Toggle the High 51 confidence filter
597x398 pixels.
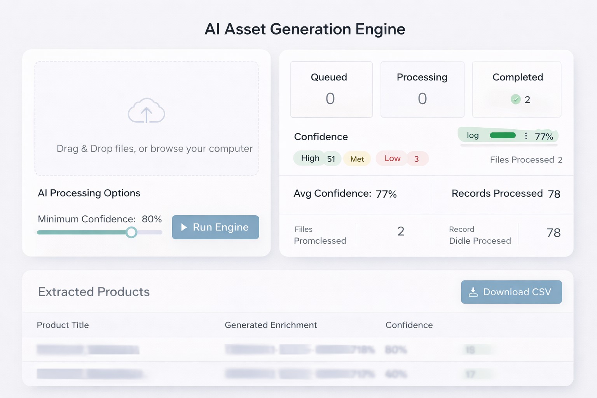(x=317, y=158)
